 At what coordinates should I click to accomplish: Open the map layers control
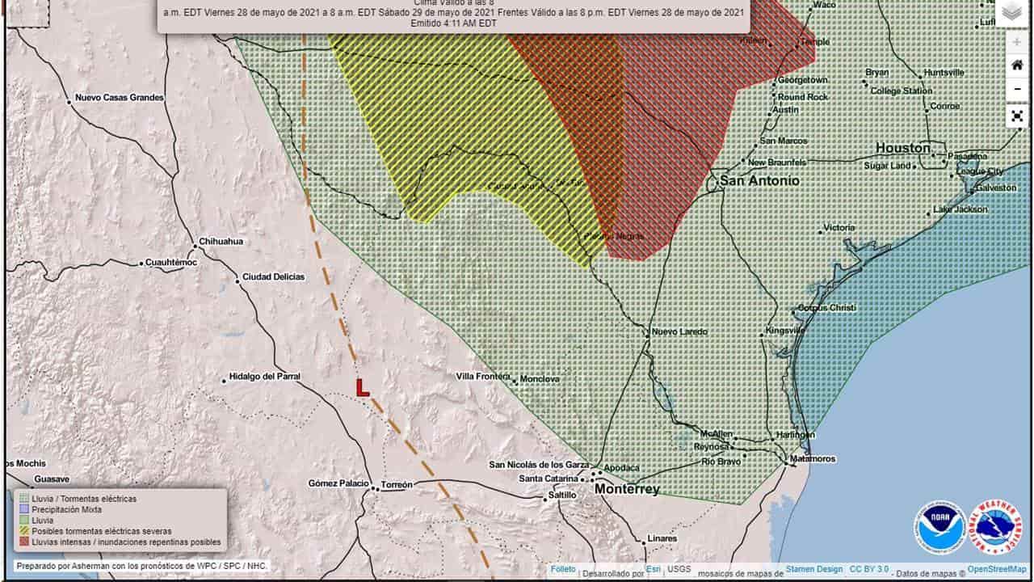[1011, 12]
